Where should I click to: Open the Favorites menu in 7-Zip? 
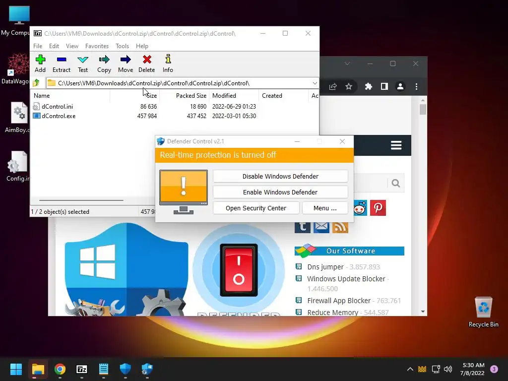(x=97, y=46)
